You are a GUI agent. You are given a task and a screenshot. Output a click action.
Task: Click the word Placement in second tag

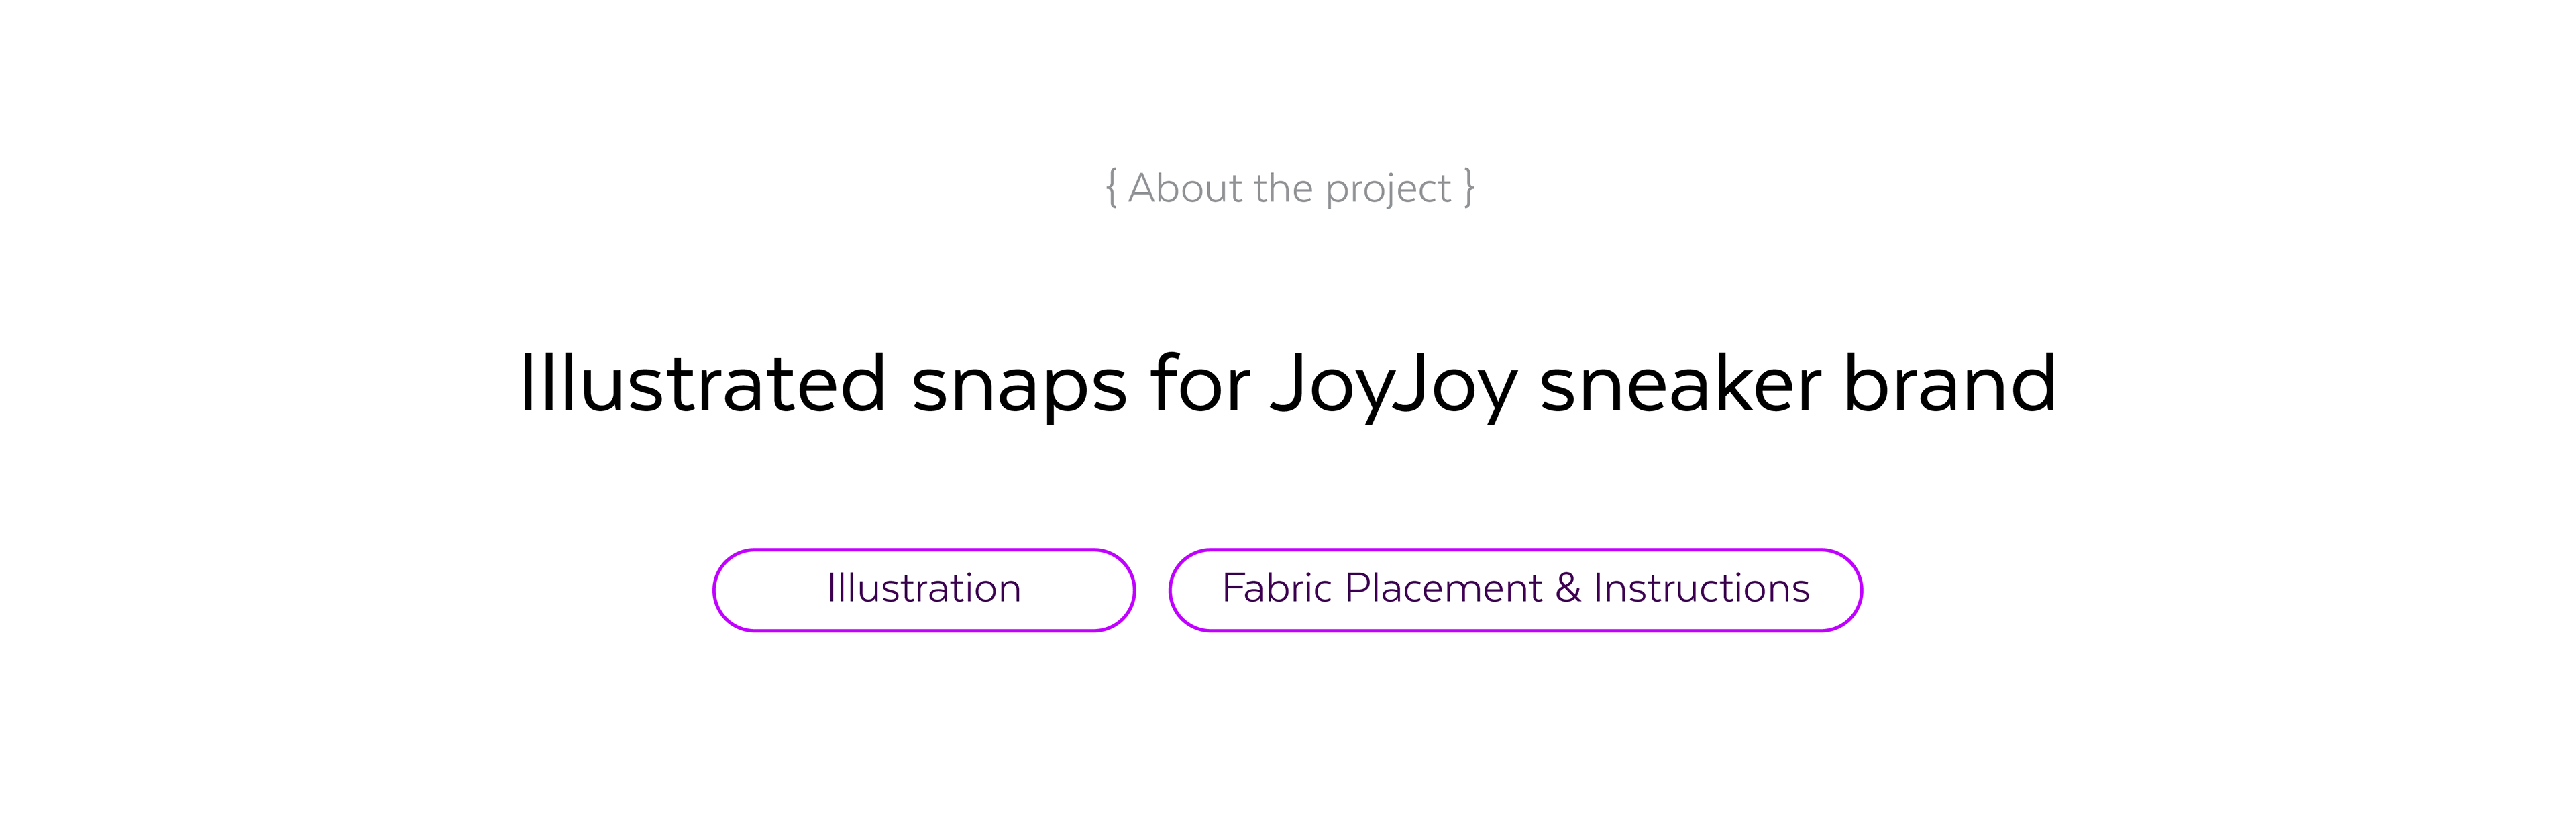tap(1443, 588)
